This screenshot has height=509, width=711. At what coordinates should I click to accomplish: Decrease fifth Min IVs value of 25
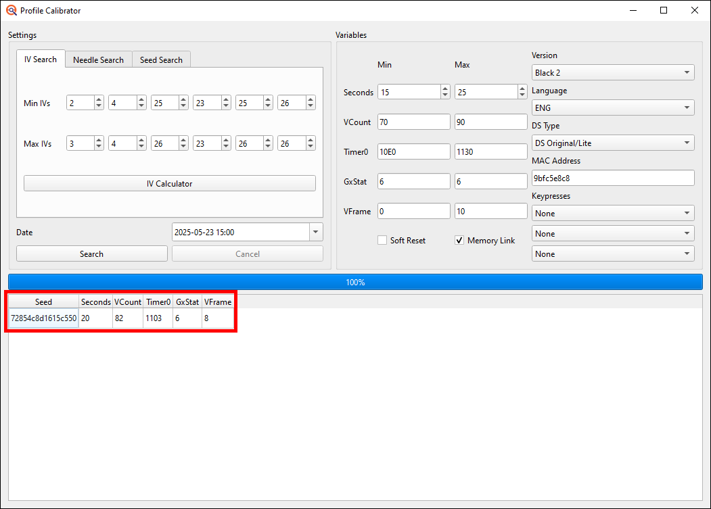click(268, 107)
